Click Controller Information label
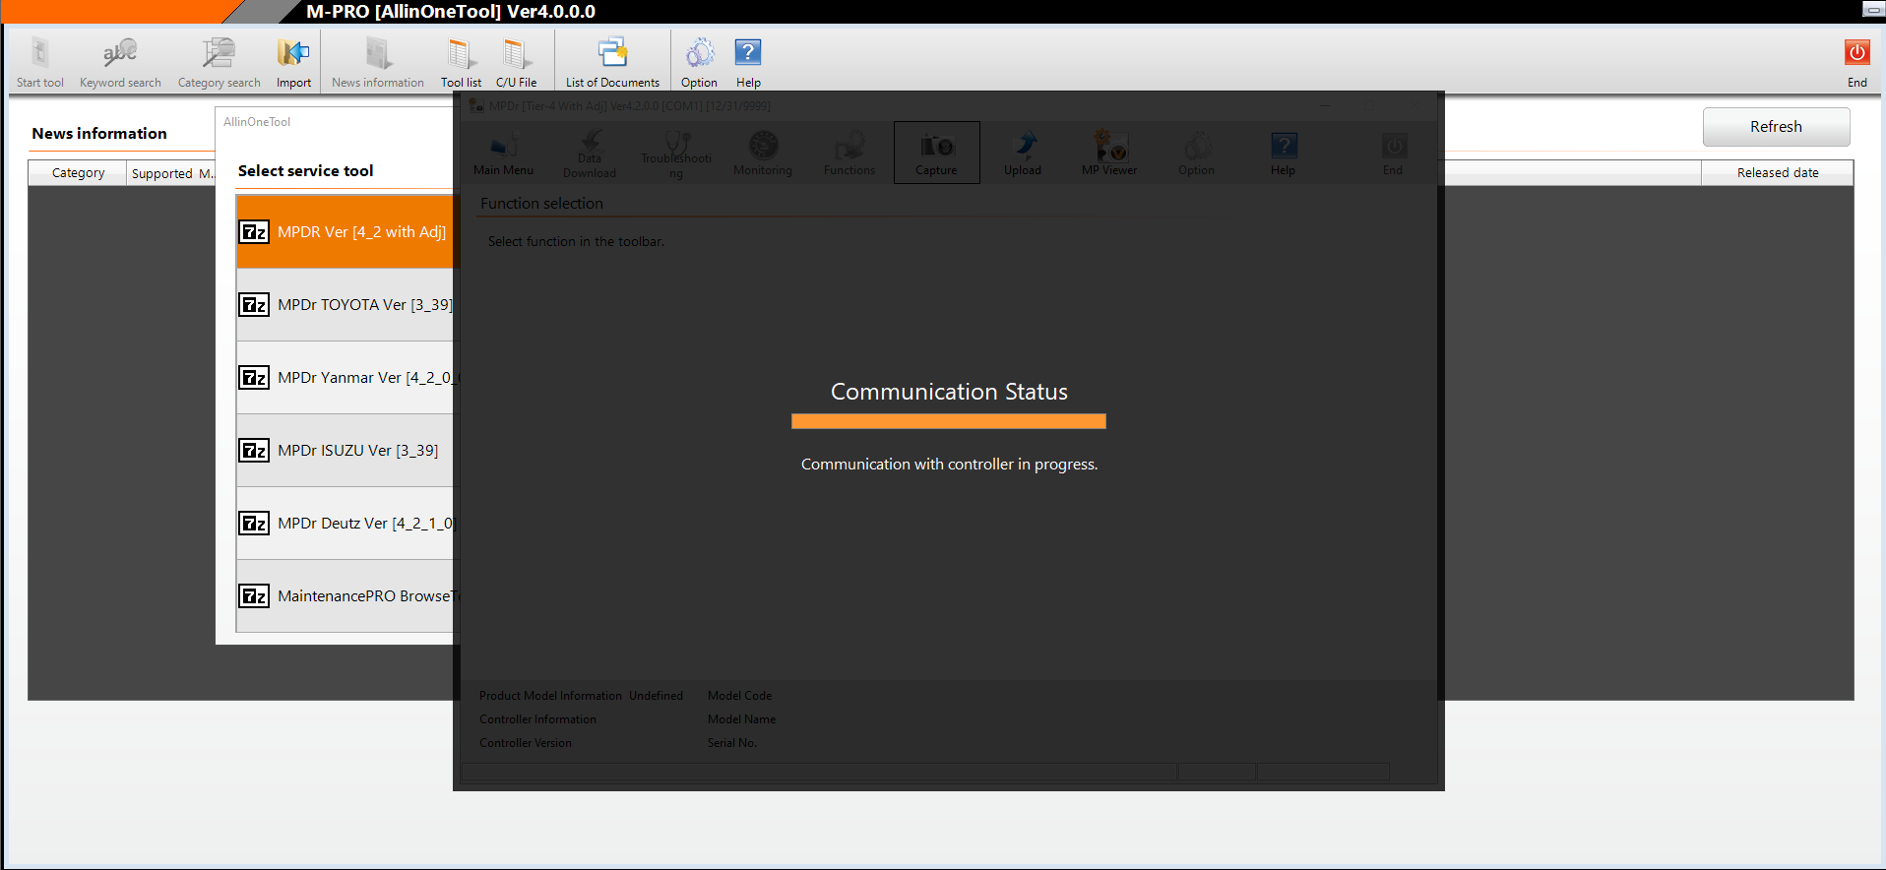 537,719
